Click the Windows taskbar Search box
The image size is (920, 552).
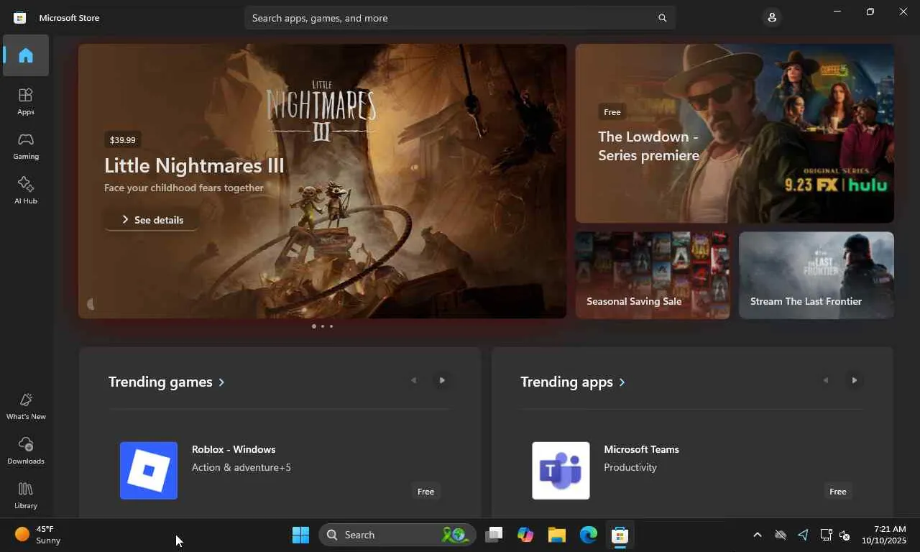tap(397, 535)
